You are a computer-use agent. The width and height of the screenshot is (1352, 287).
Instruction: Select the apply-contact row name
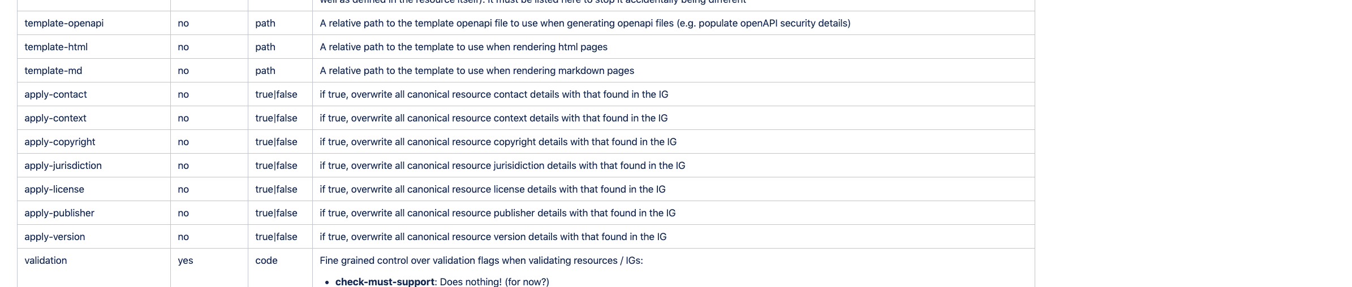[x=55, y=94]
